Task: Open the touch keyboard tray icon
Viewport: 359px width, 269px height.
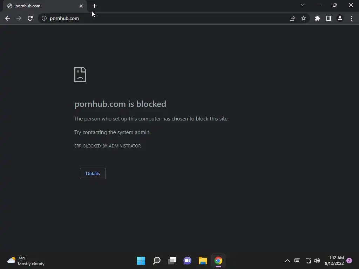Action: tap(297, 261)
